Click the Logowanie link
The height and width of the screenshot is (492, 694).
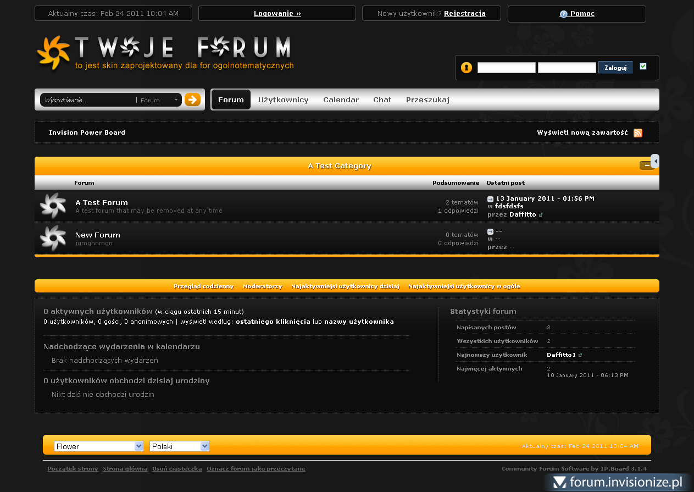pos(277,14)
